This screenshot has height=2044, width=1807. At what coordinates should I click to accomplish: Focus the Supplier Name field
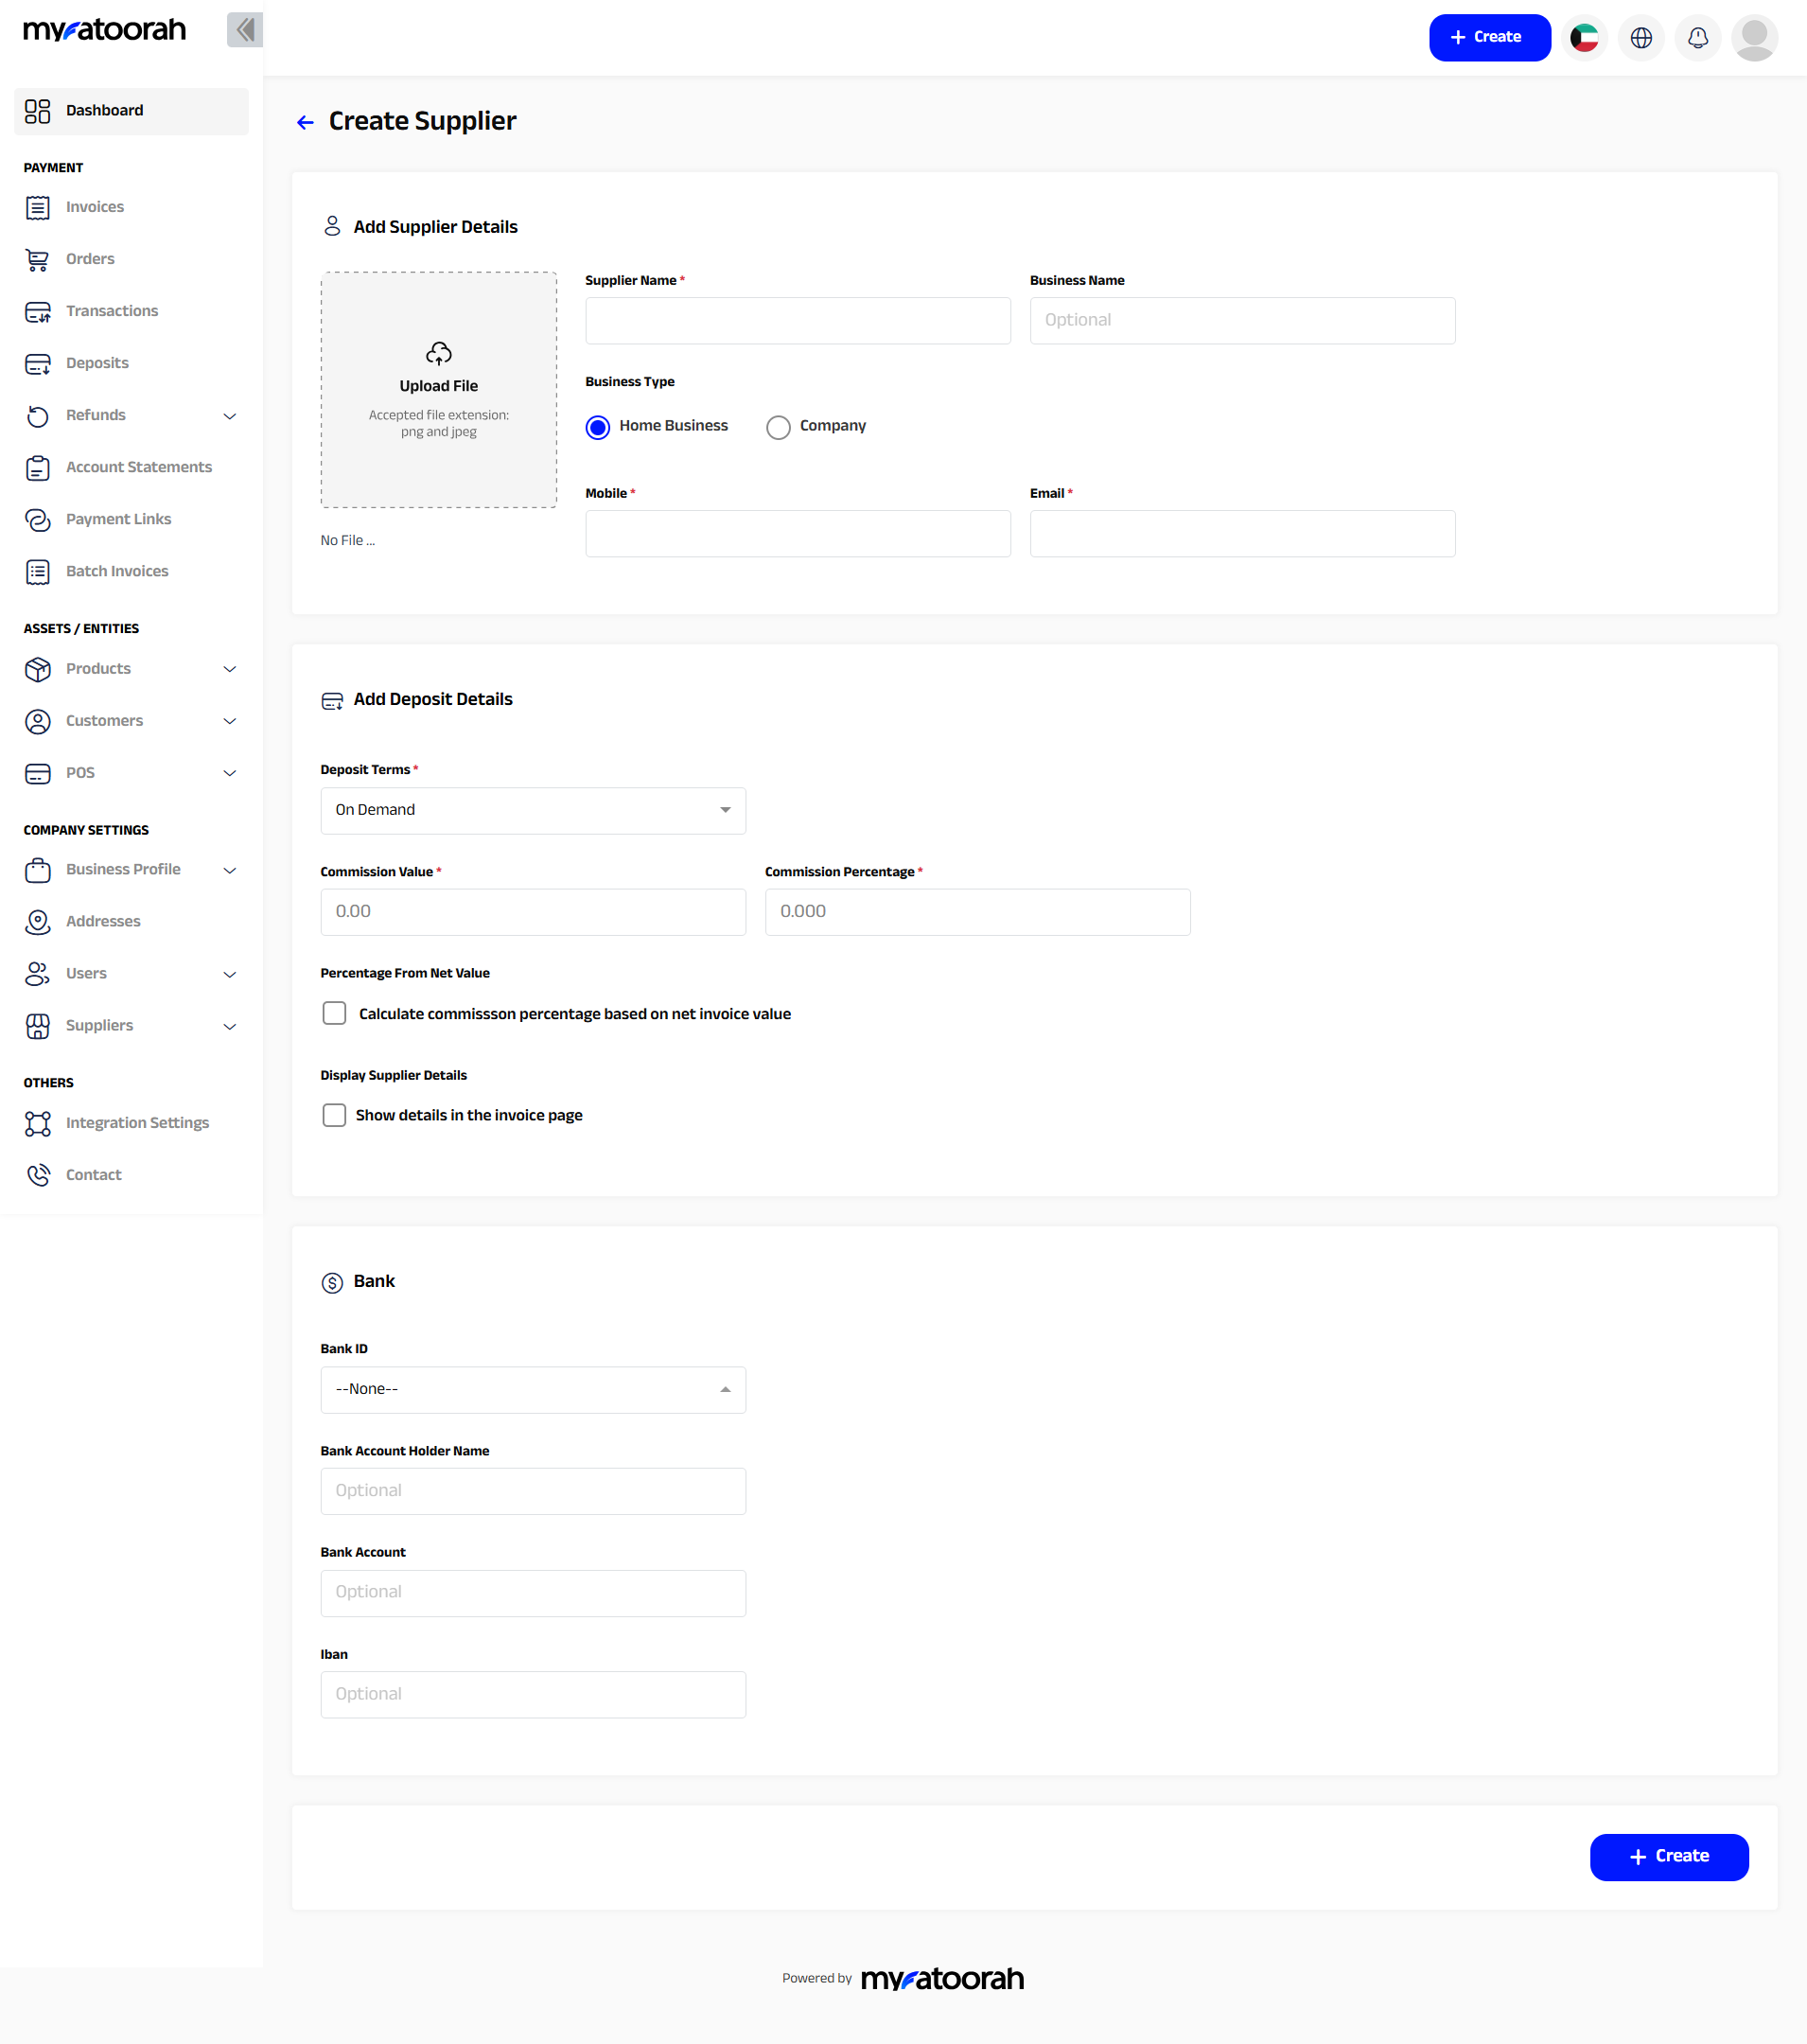point(797,321)
